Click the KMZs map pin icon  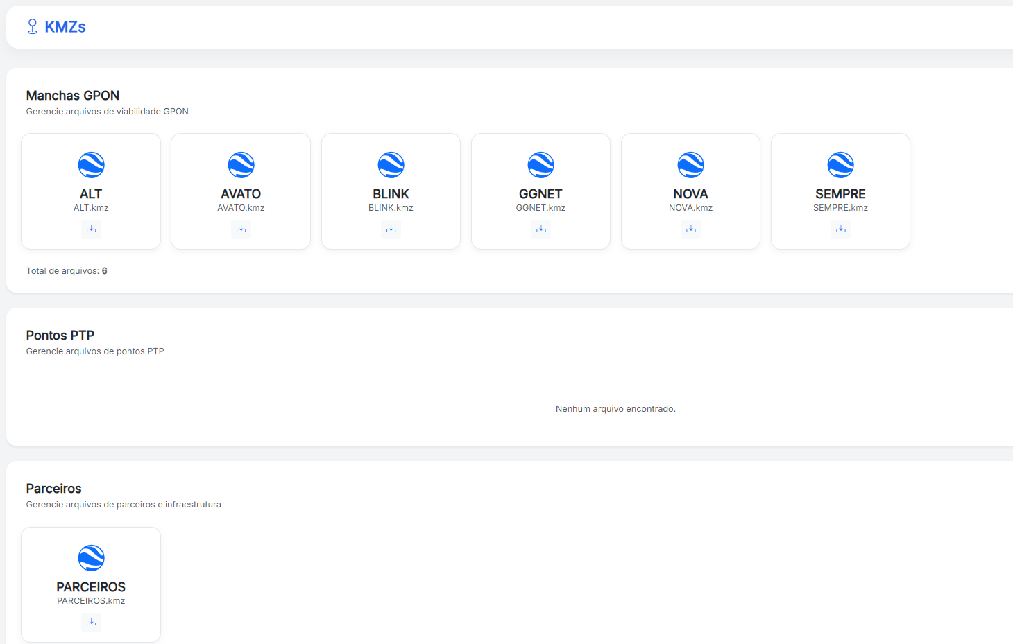point(32,27)
